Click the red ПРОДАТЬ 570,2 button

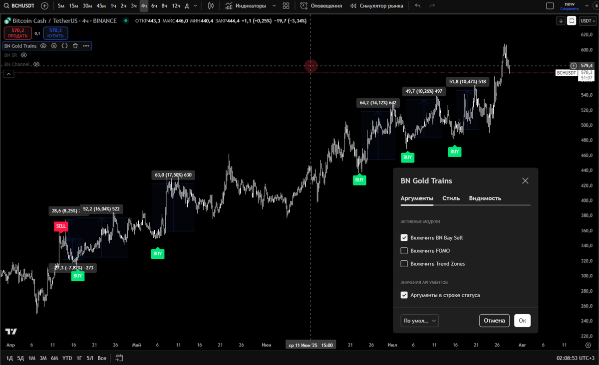click(x=17, y=33)
